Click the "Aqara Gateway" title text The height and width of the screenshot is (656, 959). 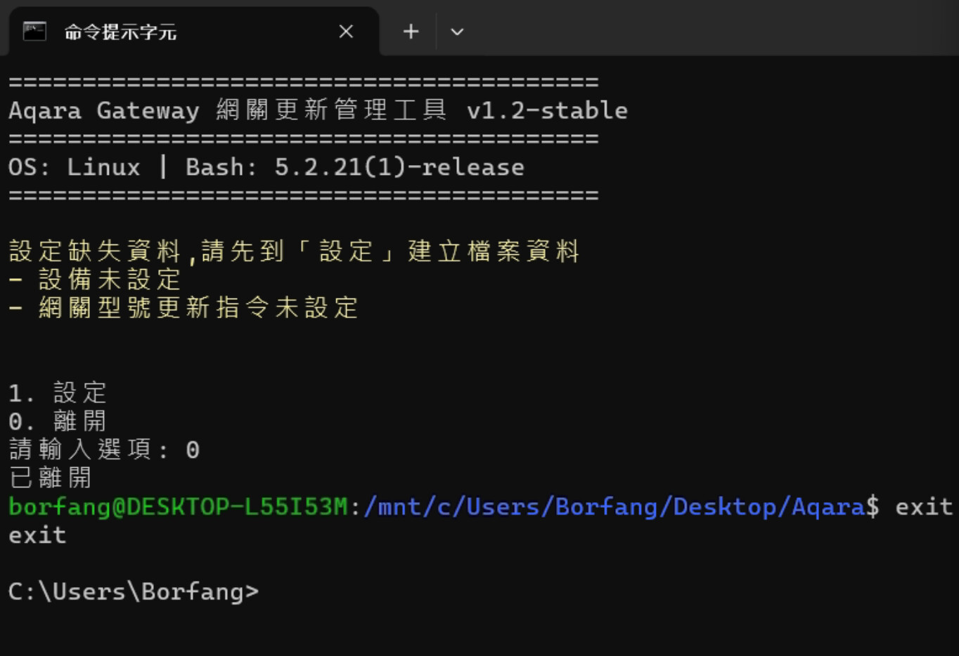(x=104, y=110)
